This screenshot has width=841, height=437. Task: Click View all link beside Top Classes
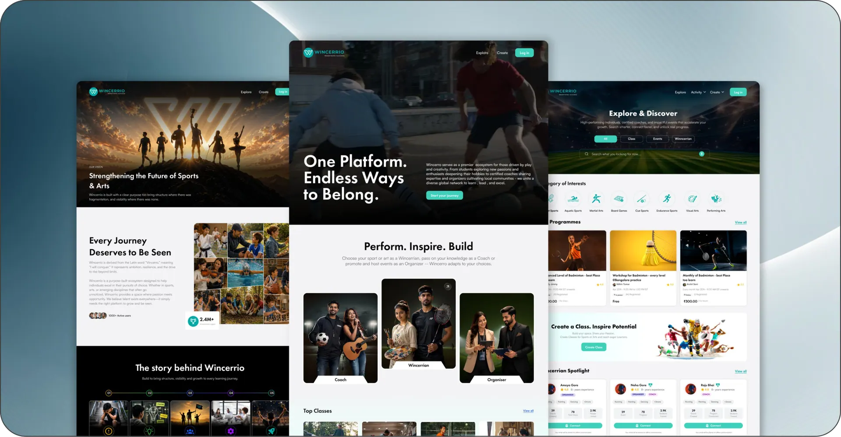(528, 411)
